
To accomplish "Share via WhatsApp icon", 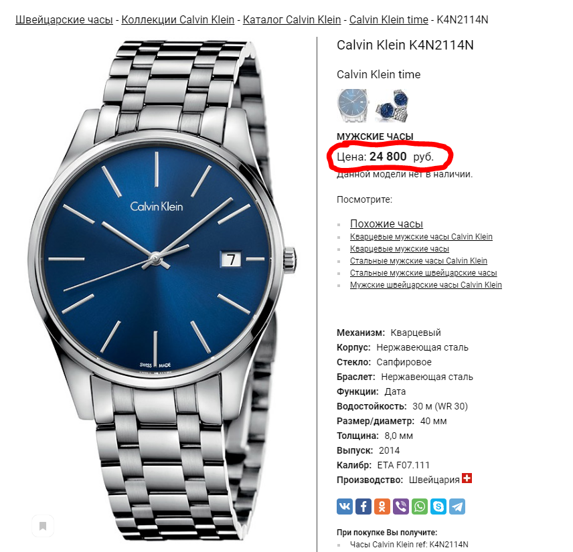I will click(x=420, y=507).
